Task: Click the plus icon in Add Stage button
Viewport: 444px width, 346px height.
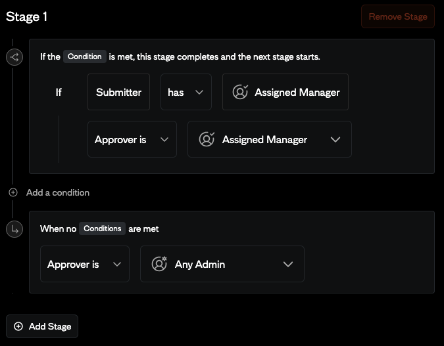Action: [18, 326]
